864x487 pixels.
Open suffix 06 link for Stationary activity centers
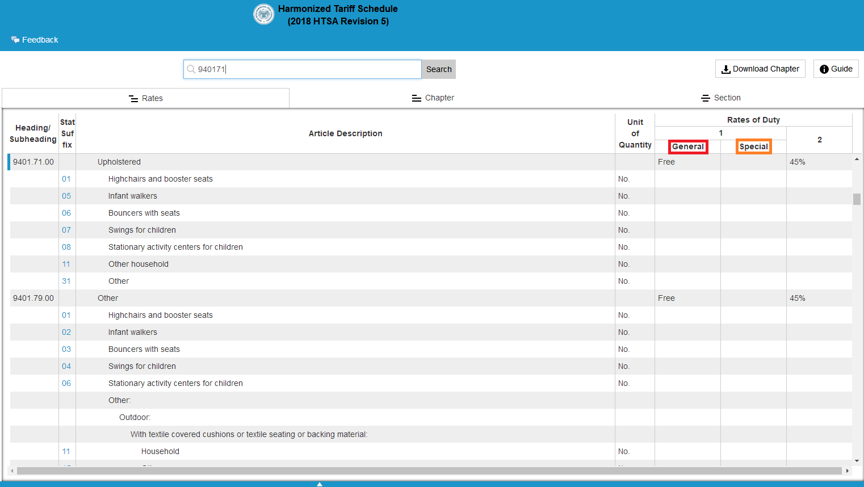coord(66,383)
